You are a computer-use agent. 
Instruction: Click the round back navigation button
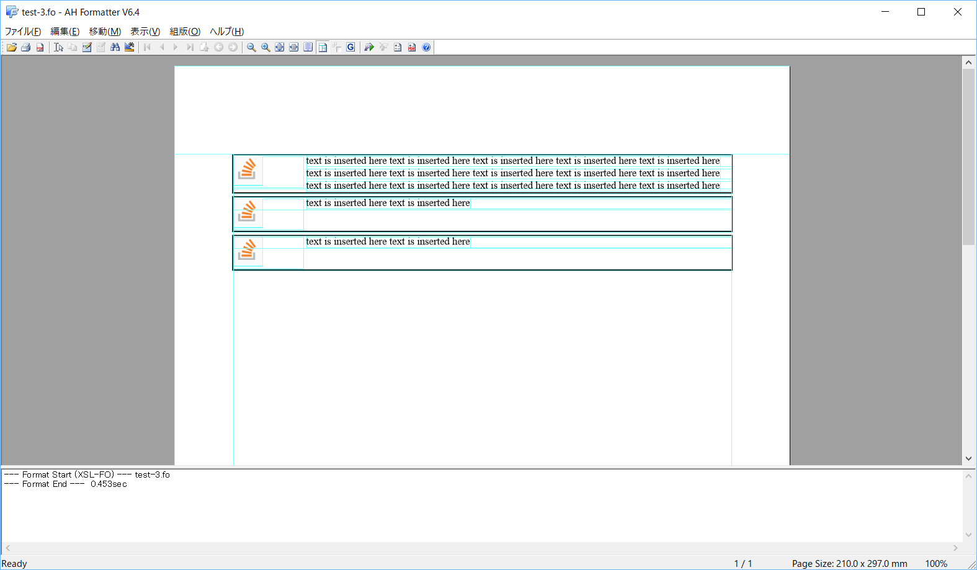tap(219, 47)
